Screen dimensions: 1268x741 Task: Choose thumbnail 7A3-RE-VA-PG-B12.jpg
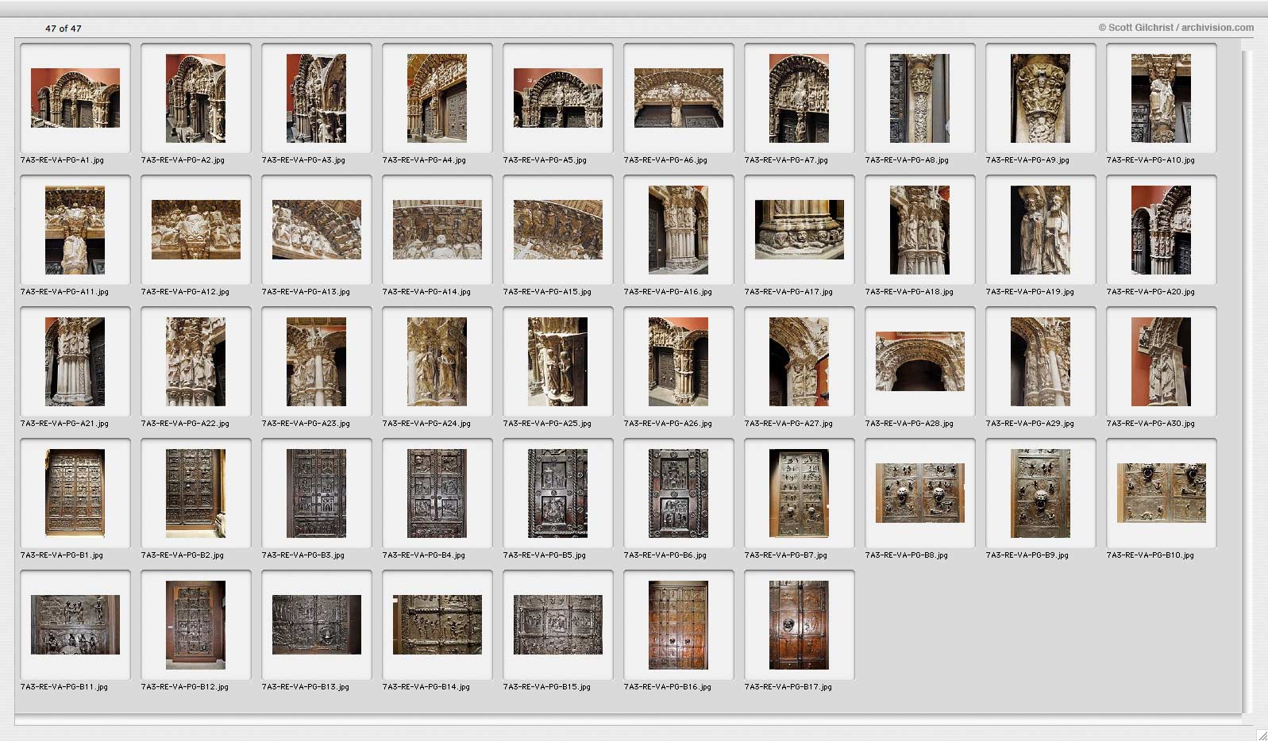[196, 624]
